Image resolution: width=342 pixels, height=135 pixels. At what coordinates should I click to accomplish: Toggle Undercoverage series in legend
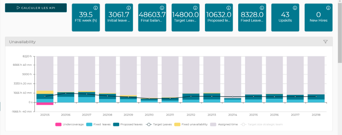(x=69, y=124)
